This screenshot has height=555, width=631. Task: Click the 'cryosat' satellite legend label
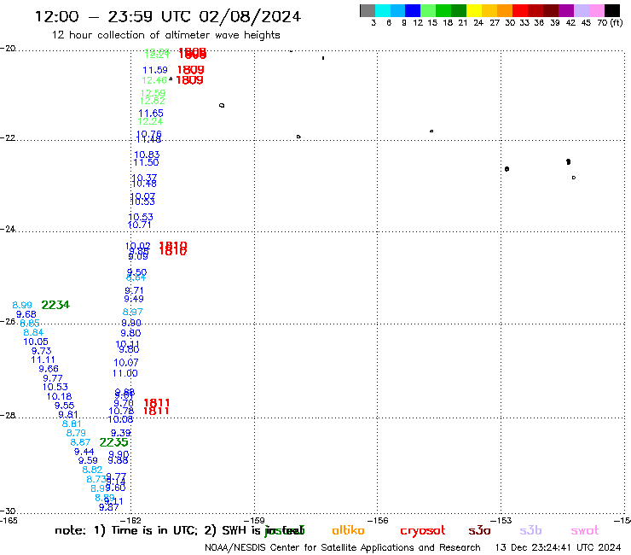click(423, 531)
